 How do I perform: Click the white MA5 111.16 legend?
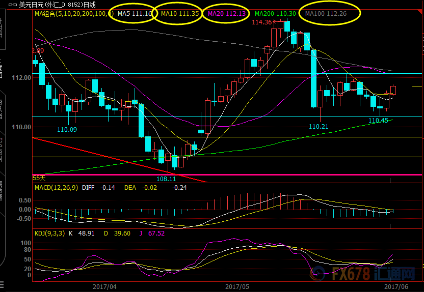click(x=135, y=14)
